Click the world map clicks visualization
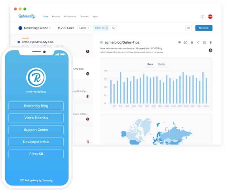Image resolution: width=226 pixels, height=190 pixels. coord(157,131)
